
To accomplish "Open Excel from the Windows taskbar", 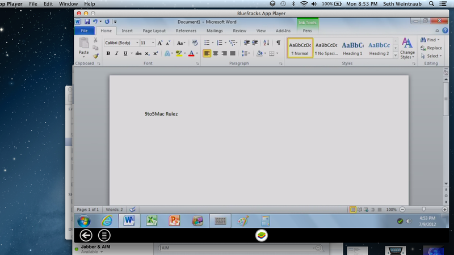I will click(x=152, y=221).
